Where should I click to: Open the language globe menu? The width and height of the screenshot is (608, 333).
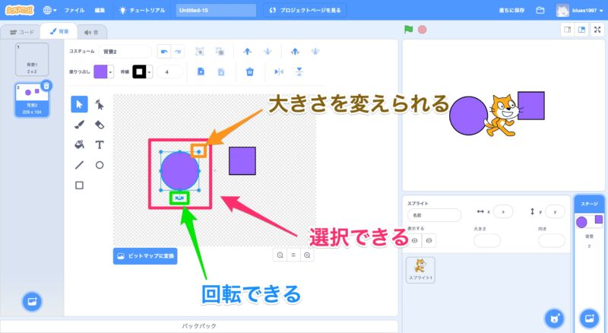tap(49, 11)
